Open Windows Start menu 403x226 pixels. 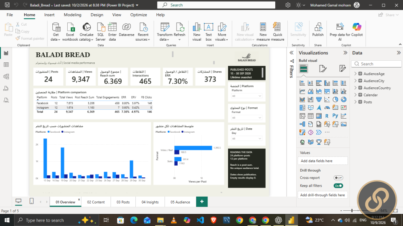7,220
